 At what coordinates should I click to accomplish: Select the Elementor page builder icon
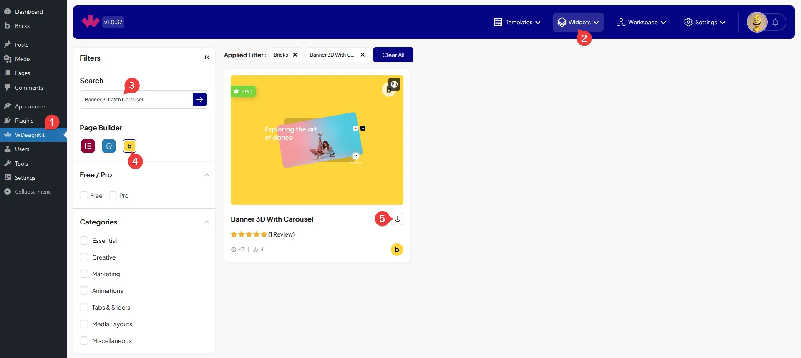(x=88, y=146)
